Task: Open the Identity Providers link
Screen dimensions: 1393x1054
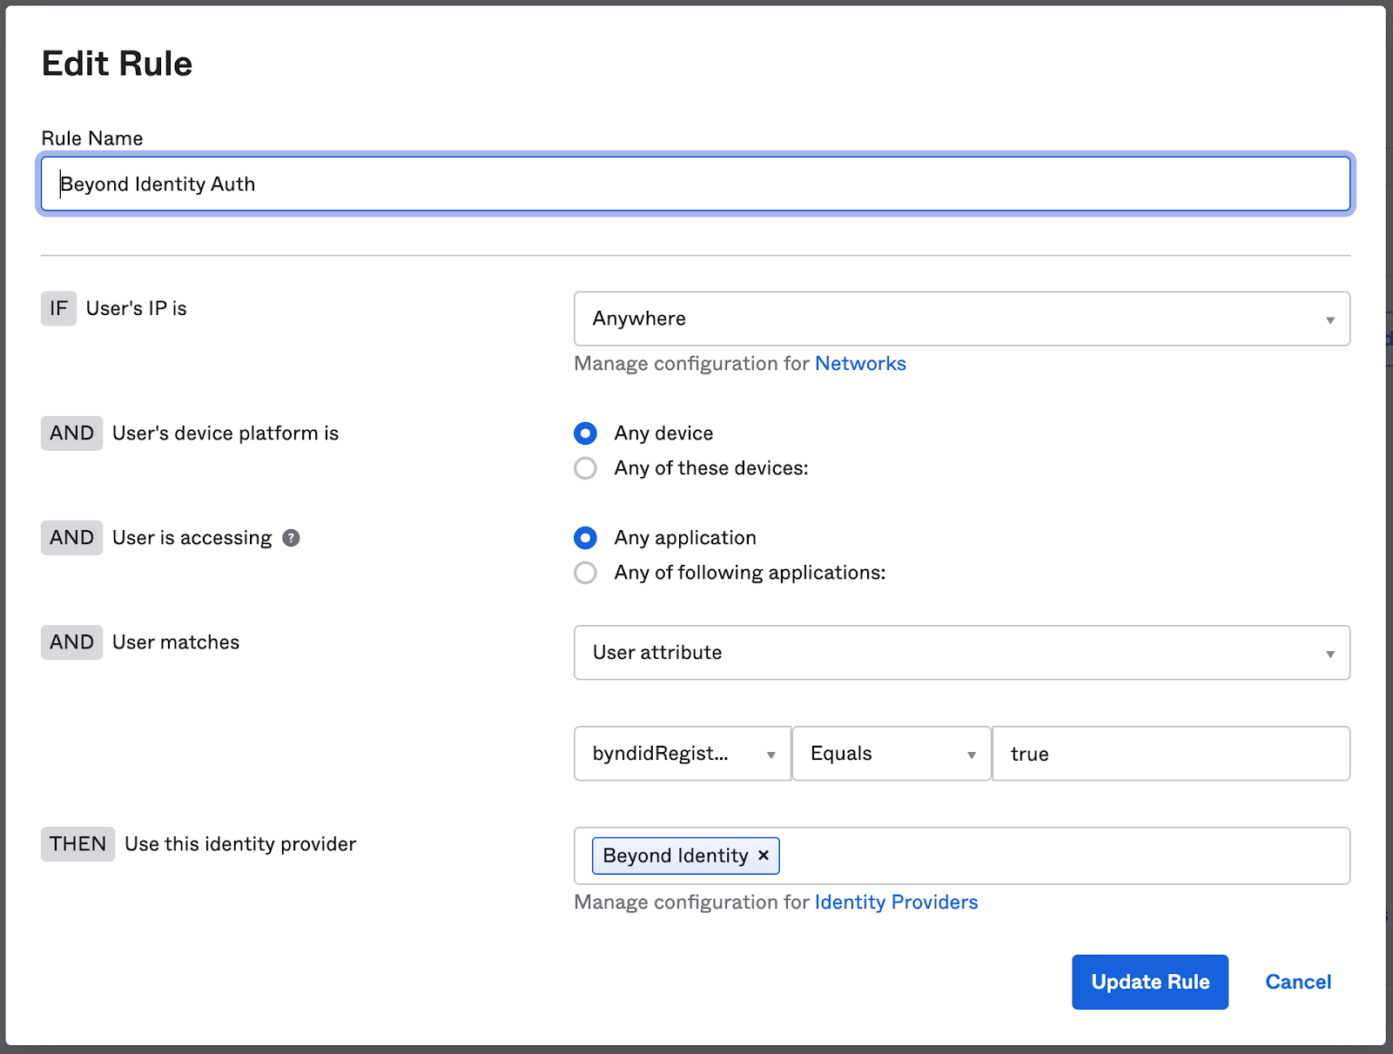Action: point(896,903)
